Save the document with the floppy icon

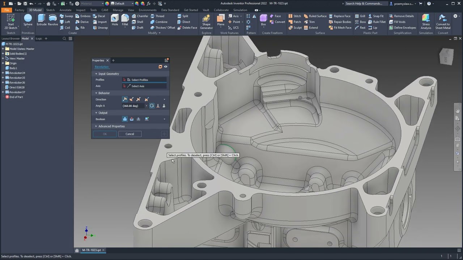click(x=25, y=4)
